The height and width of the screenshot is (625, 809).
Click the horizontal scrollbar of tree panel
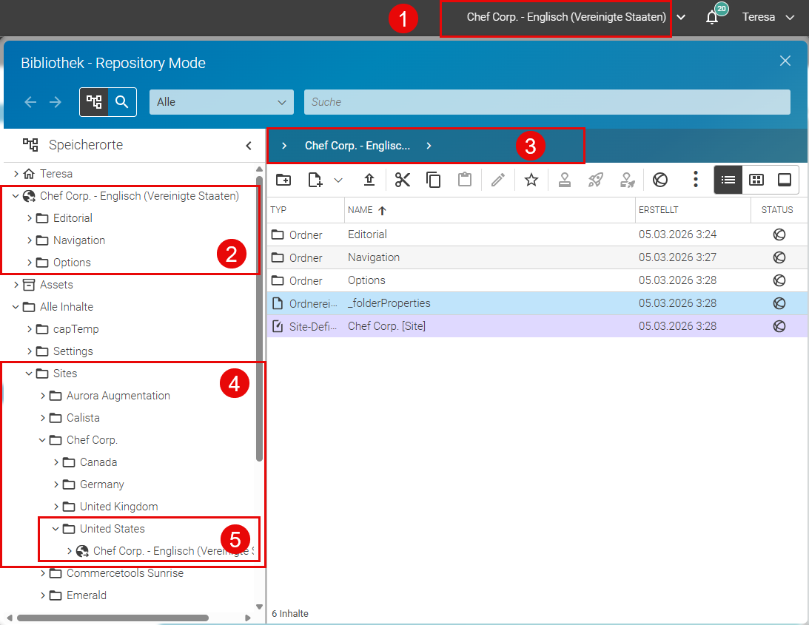pyautogui.click(x=113, y=618)
